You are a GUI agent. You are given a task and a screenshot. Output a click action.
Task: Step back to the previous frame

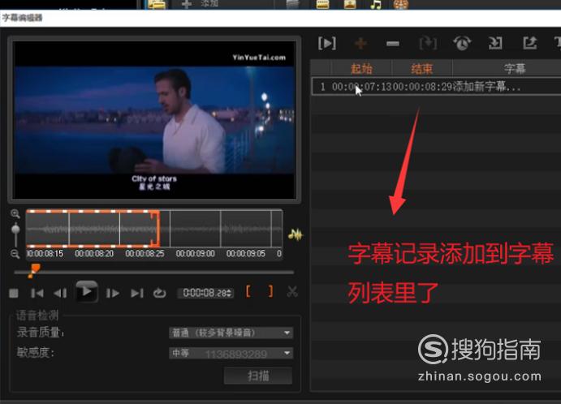[x=60, y=293]
